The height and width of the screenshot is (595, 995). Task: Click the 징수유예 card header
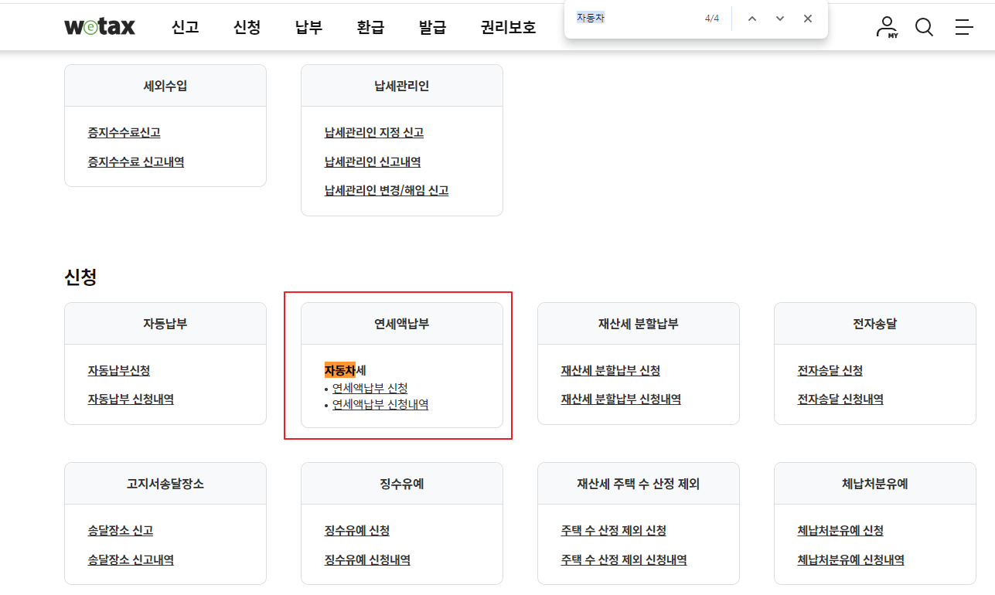coord(402,484)
